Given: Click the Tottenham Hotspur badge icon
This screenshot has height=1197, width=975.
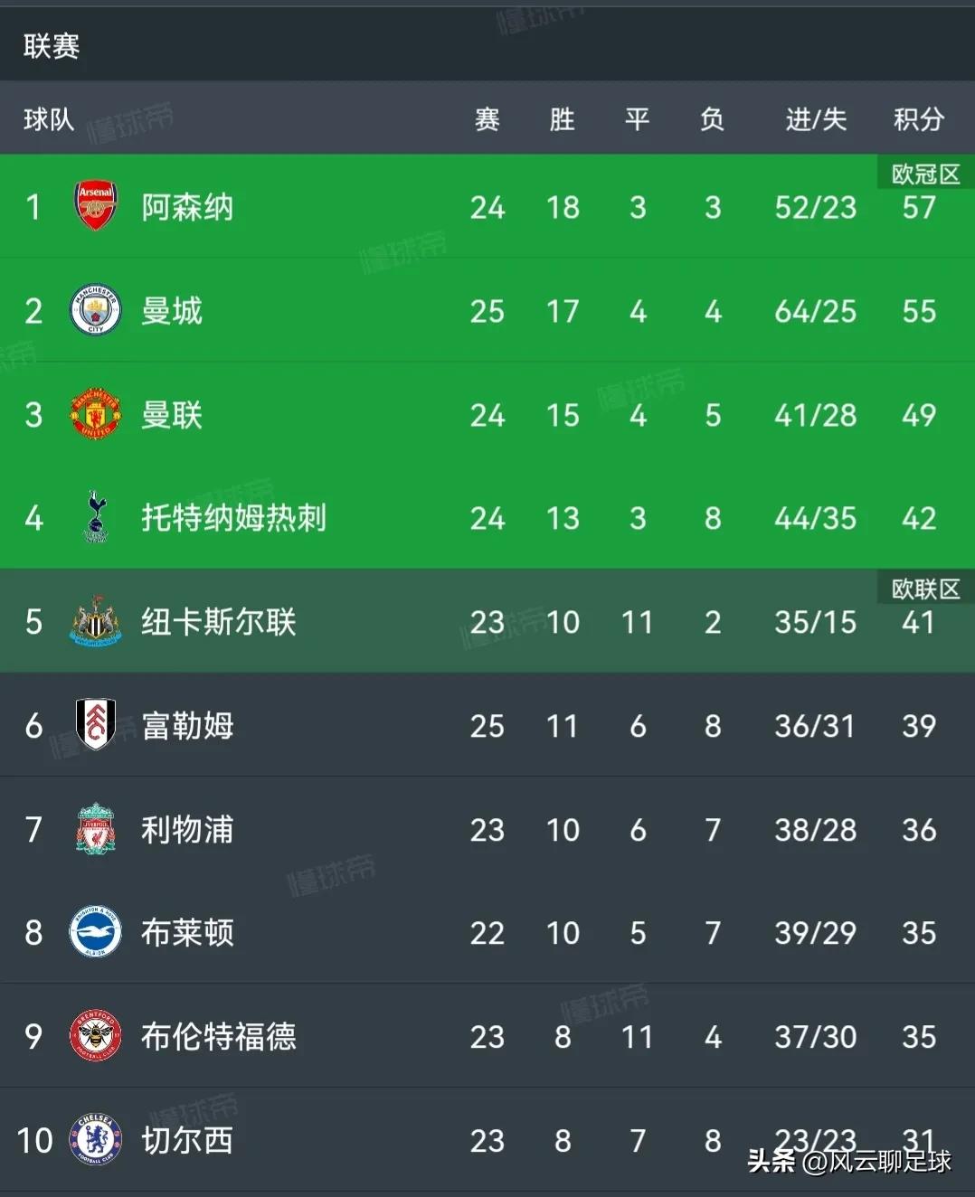Looking at the screenshot, I should tap(94, 518).
